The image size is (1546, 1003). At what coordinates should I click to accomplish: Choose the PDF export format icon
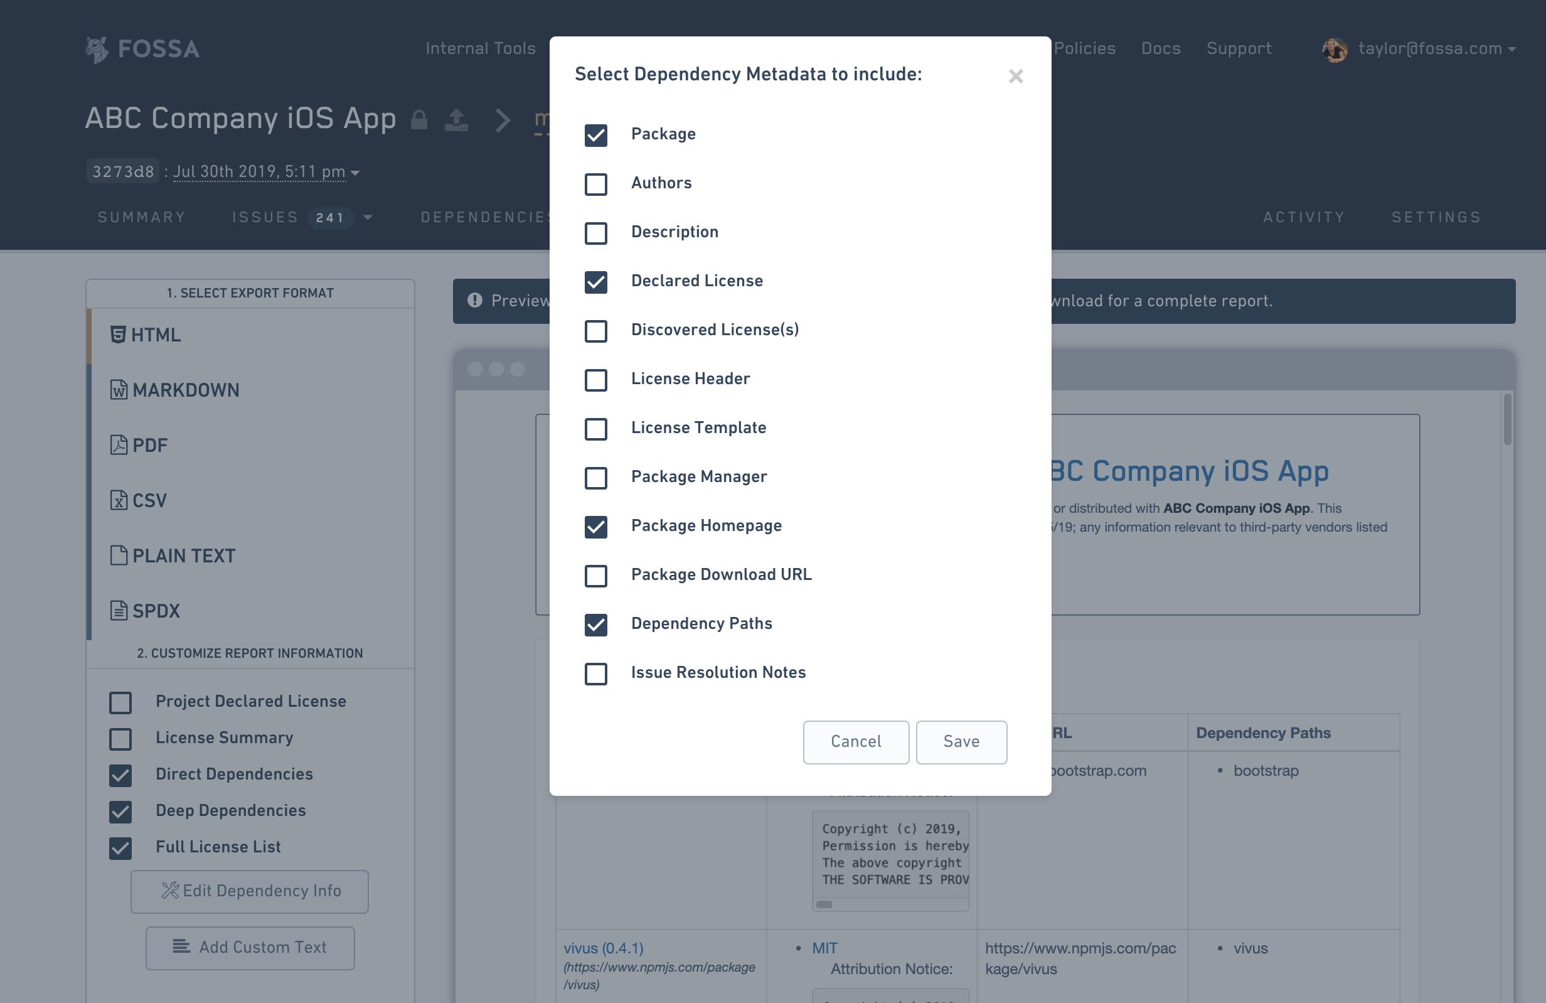click(118, 445)
